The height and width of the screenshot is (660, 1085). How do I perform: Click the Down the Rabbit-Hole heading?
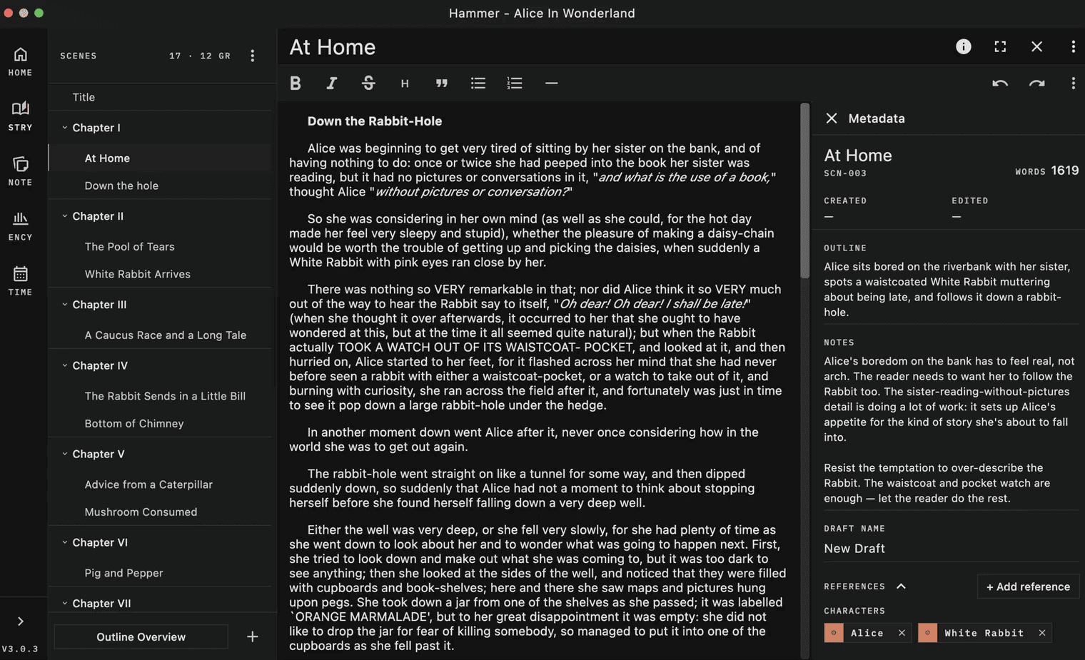click(375, 121)
